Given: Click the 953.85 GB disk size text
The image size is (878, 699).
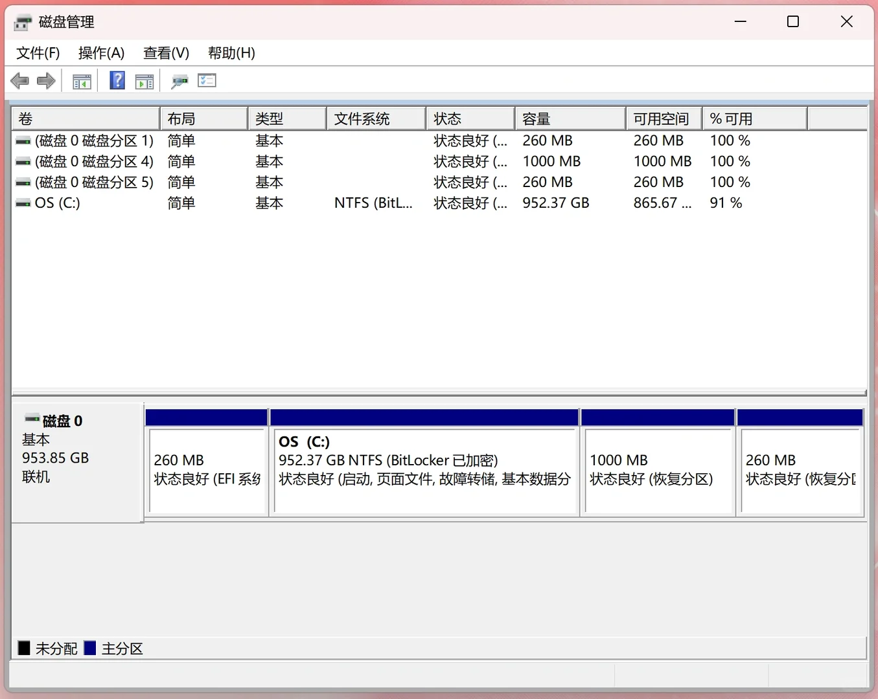Looking at the screenshot, I should pos(56,458).
